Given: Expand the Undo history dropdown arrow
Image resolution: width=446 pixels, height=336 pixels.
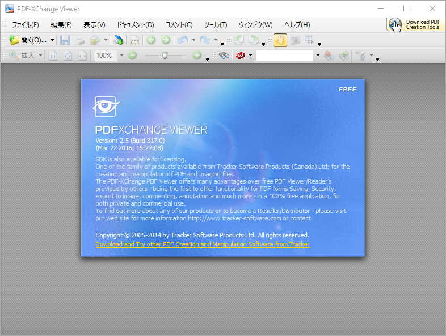Looking at the screenshot, I should (193, 40).
